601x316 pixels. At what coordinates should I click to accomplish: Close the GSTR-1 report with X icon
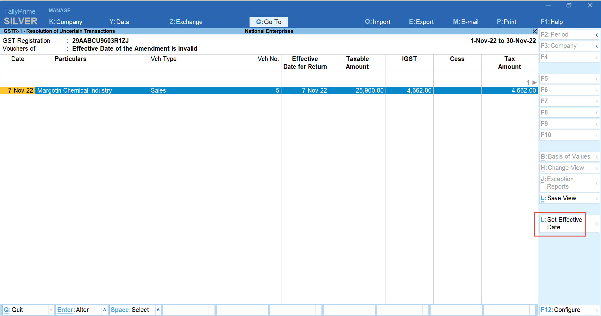535,31
